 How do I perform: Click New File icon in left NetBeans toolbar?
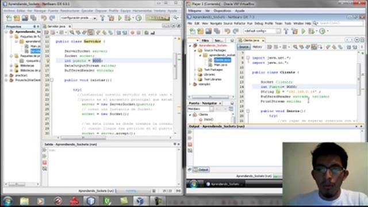click(x=9, y=18)
